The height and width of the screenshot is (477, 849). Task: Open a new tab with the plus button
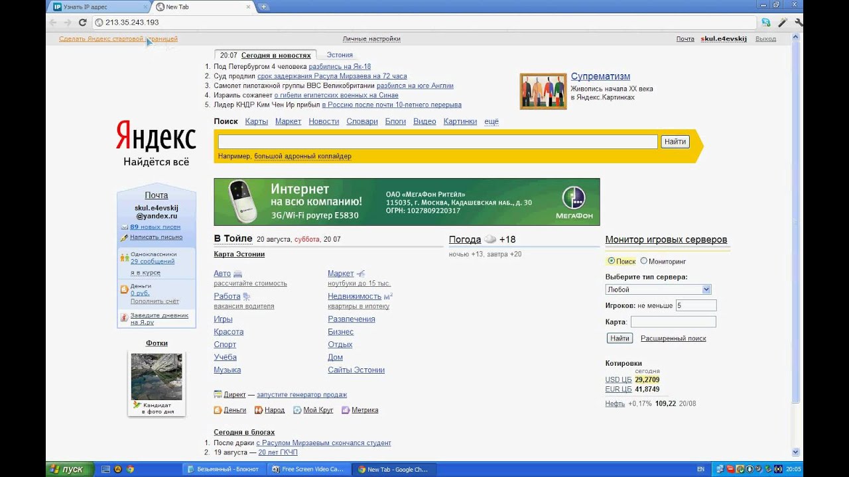pyautogui.click(x=264, y=7)
